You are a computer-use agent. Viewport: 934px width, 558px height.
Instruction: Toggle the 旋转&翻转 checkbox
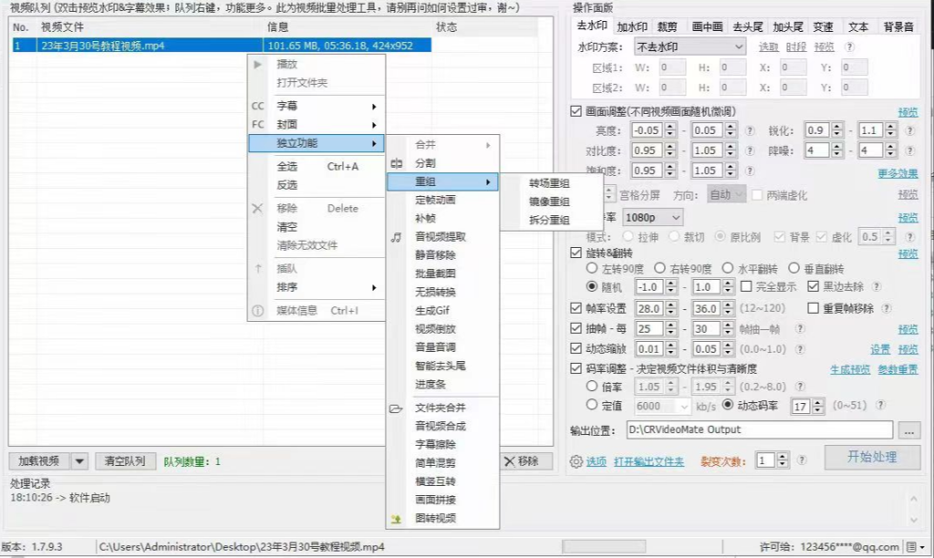click(576, 253)
